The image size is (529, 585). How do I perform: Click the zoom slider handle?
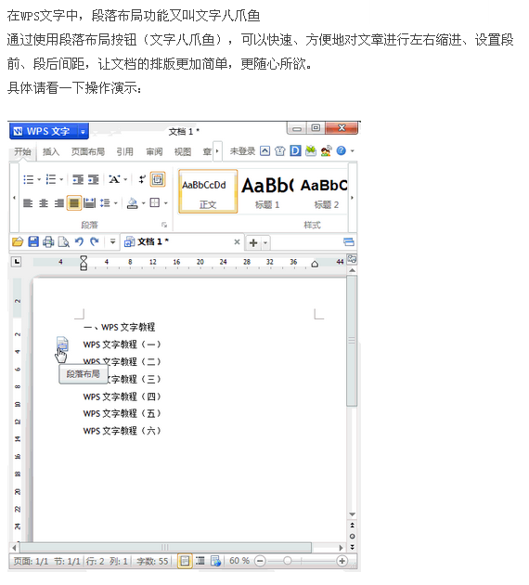point(287,561)
